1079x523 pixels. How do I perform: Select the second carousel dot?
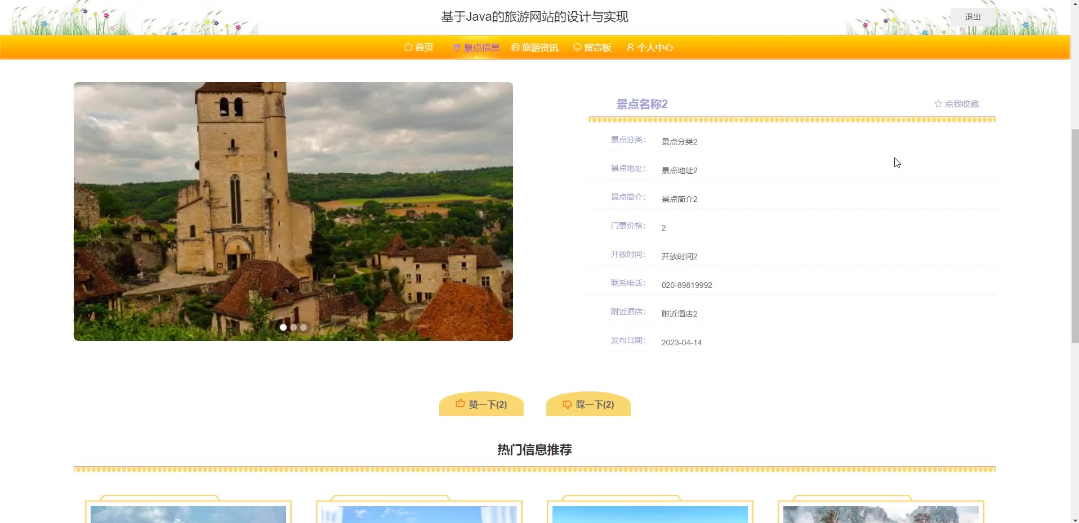click(x=293, y=327)
